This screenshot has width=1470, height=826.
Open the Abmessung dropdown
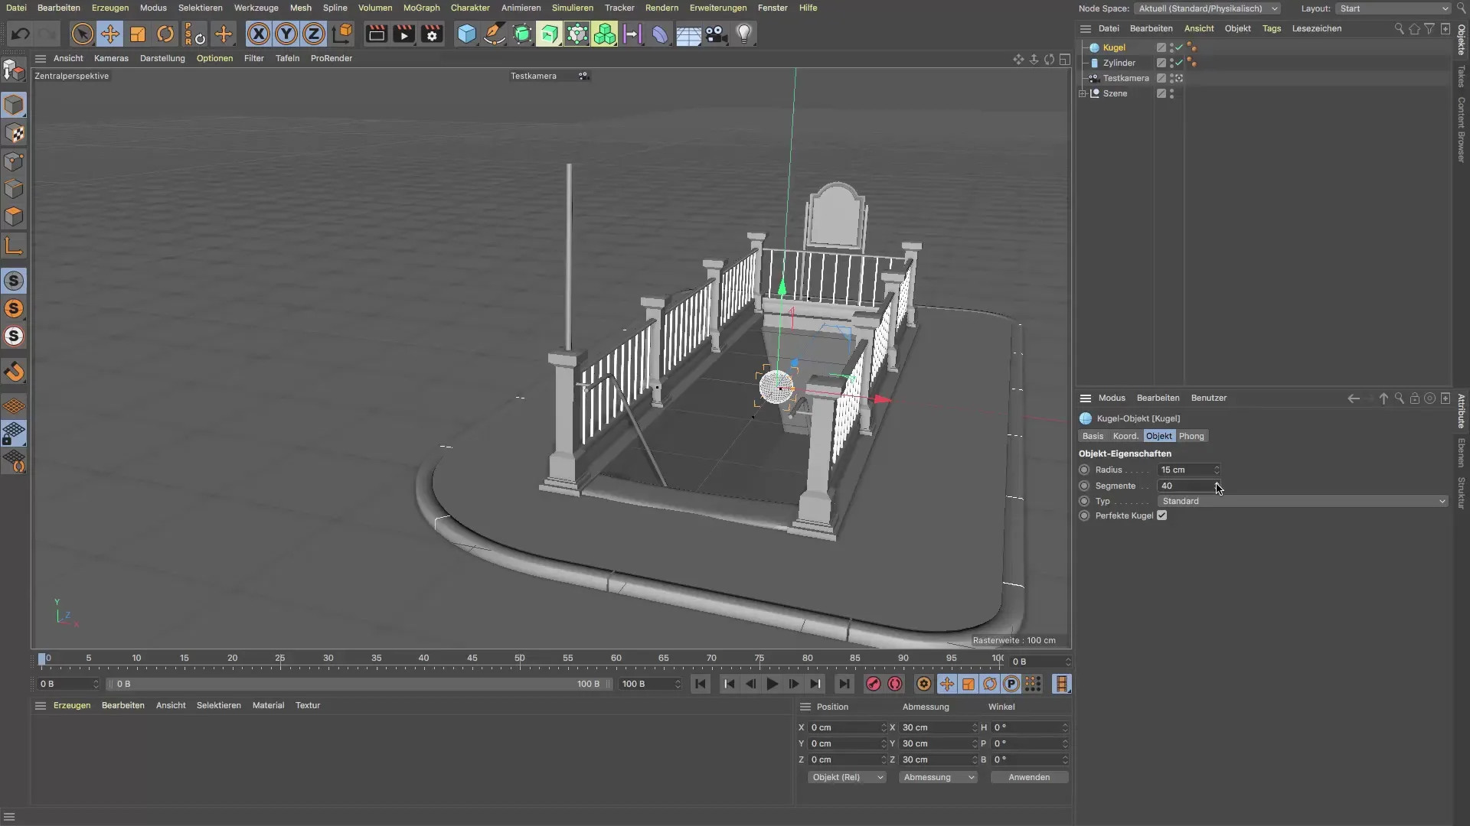pos(938,777)
